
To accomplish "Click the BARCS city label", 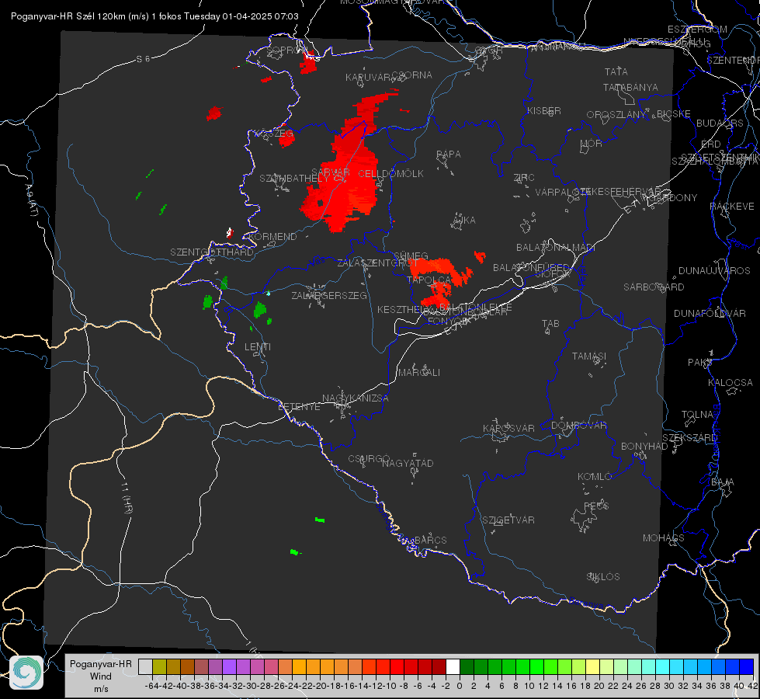I will tap(430, 540).
